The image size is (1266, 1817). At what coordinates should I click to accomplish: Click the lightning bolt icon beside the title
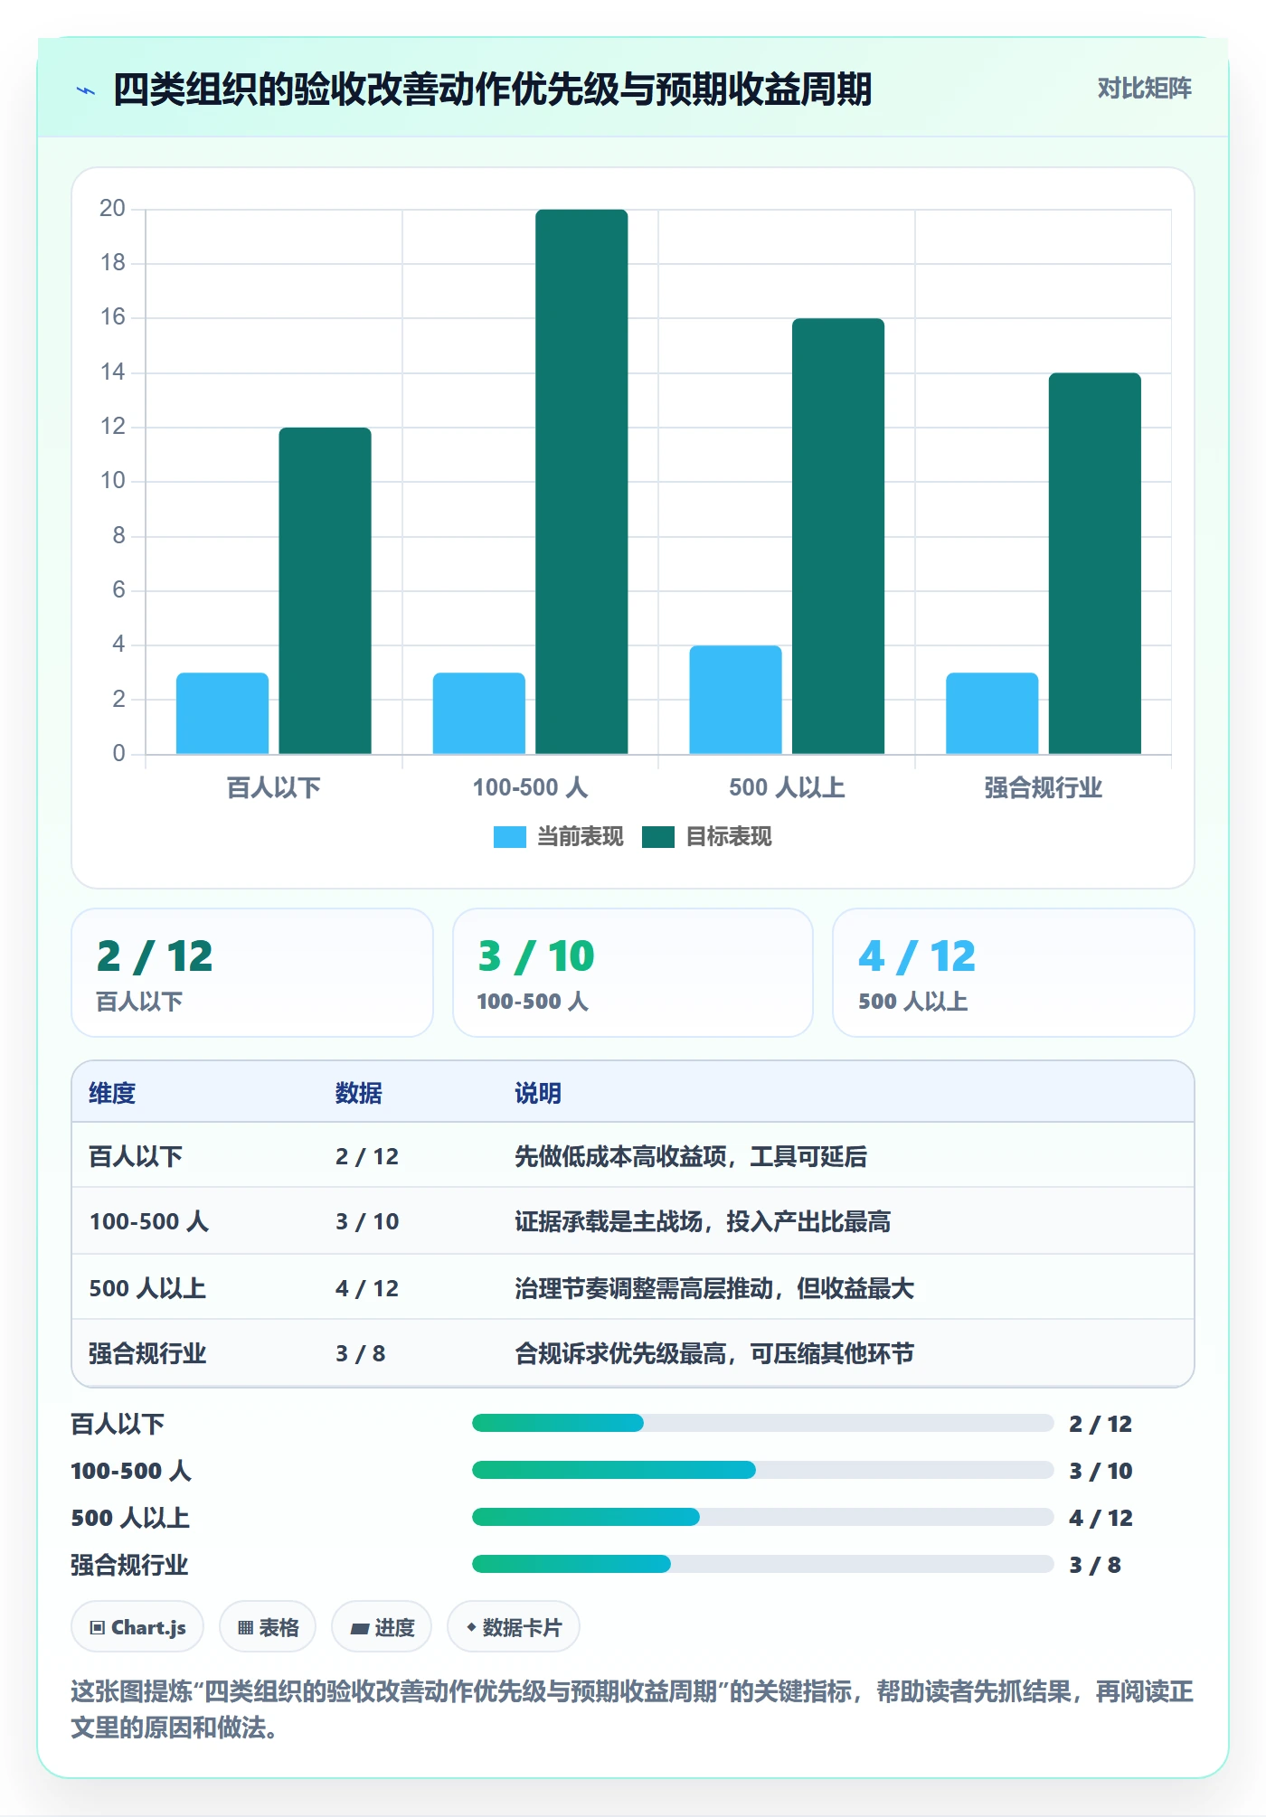tap(86, 90)
